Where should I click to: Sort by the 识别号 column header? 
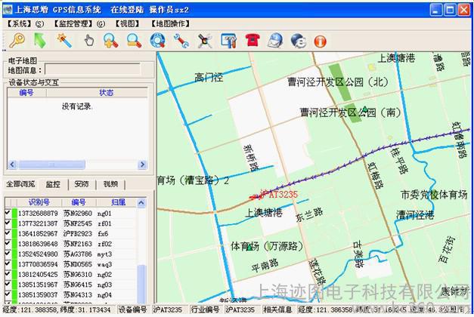(x=39, y=202)
